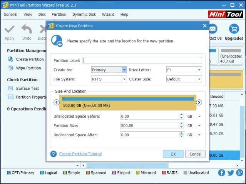Click the Twitter share icon

tap(231, 173)
